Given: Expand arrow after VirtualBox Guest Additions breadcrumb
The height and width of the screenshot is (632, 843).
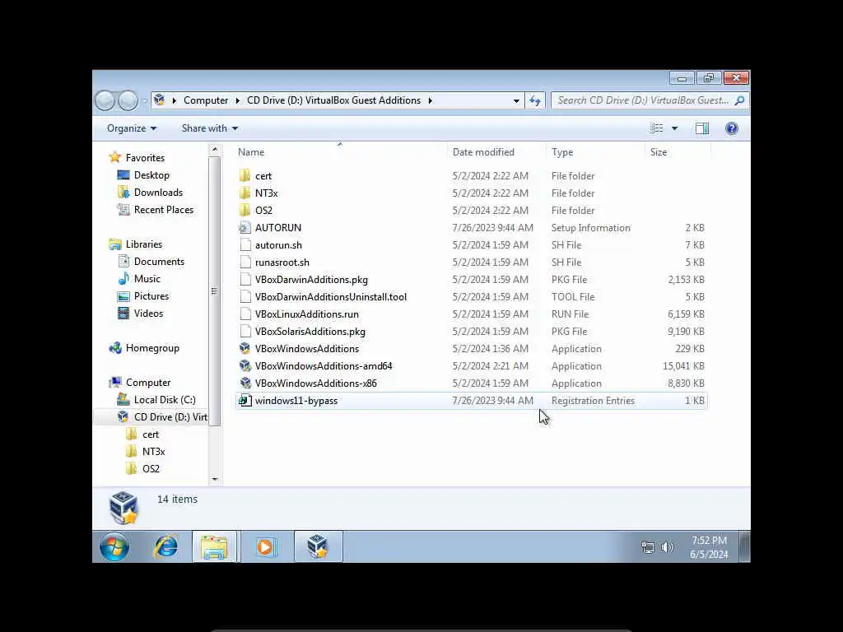Looking at the screenshot, I should [430, 100].
